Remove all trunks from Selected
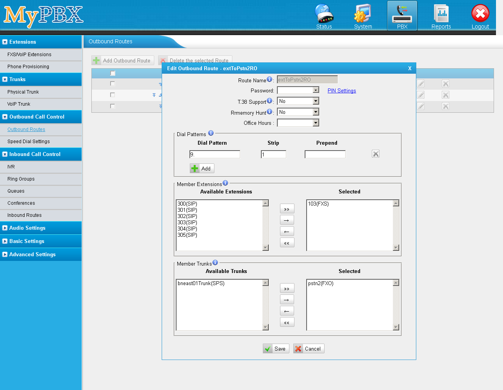 coord(287,322)
